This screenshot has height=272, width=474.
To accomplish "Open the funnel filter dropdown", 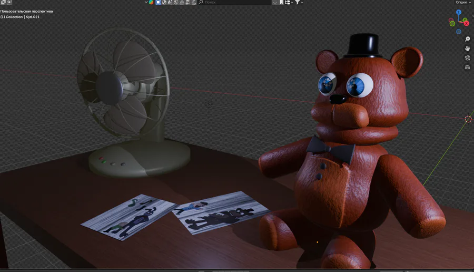I will 299,2.
